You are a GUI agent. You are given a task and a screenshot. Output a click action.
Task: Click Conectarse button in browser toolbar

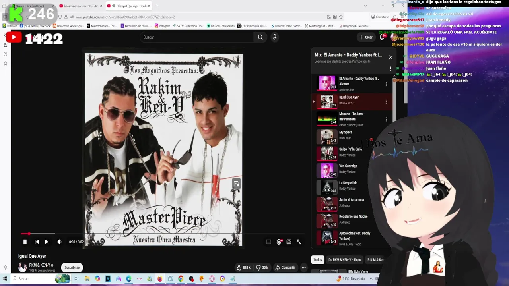tap(380, 17)
